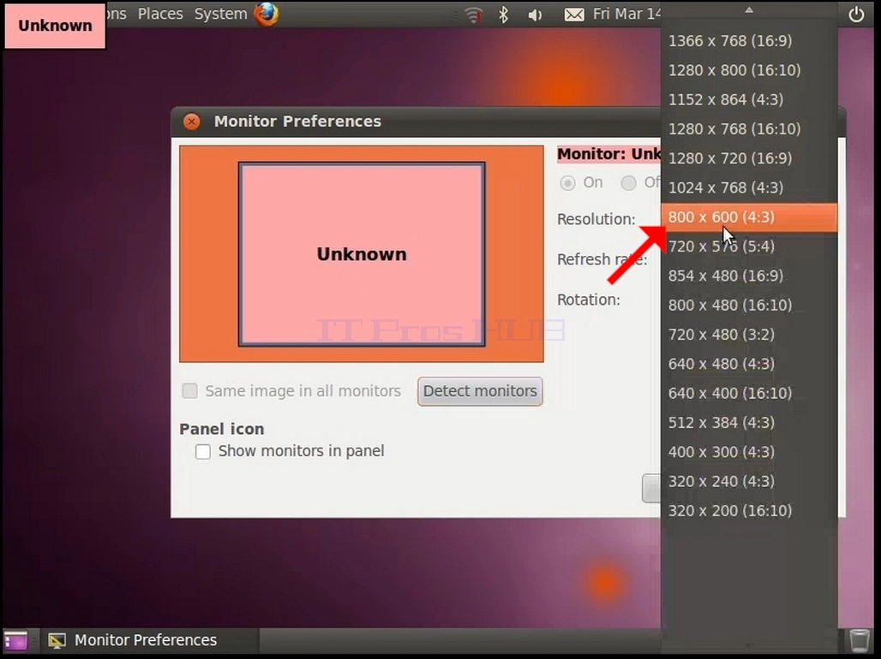Click the Detect monitors button

(480, 390)
